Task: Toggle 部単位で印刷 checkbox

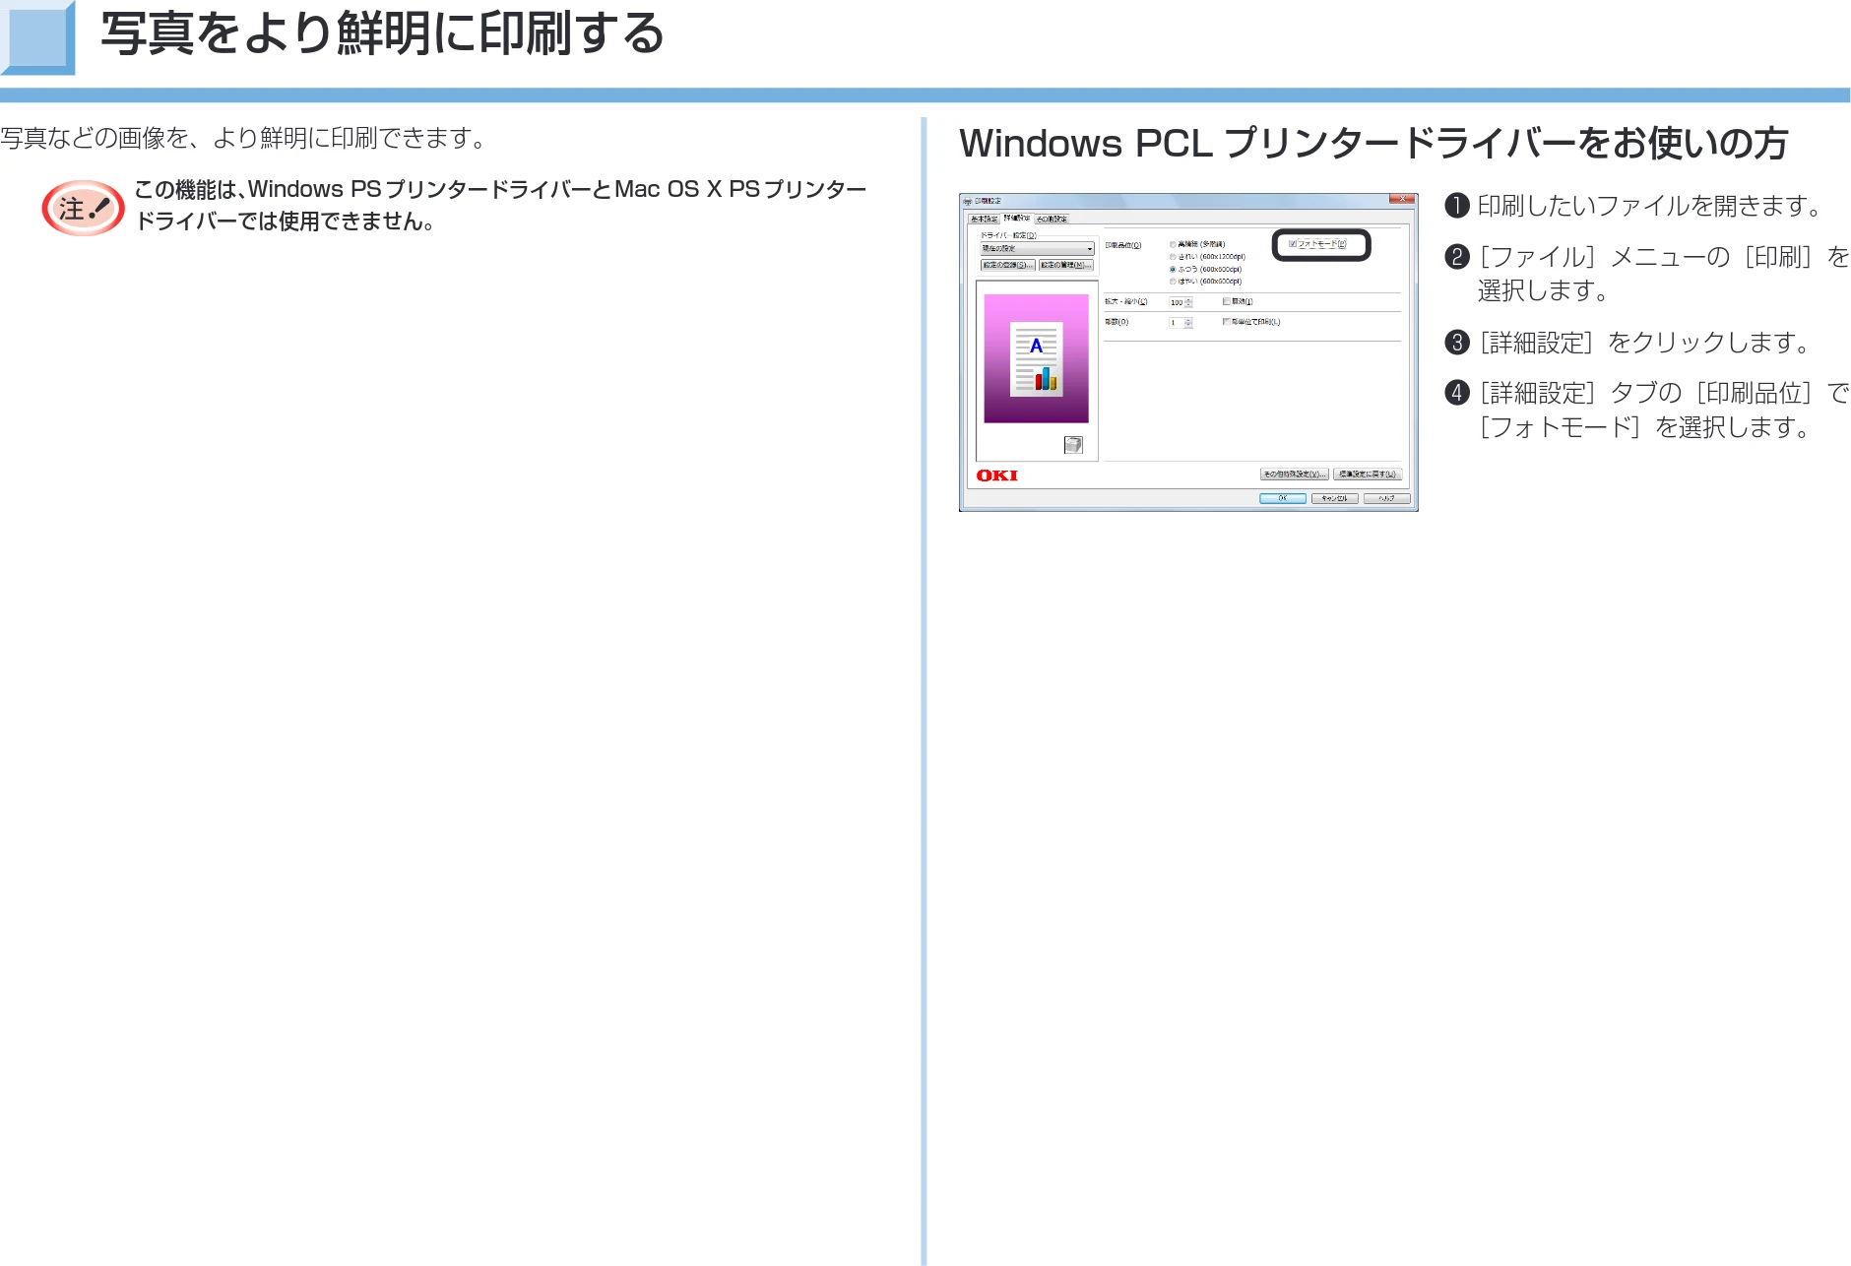Action: coord(1226,322)
